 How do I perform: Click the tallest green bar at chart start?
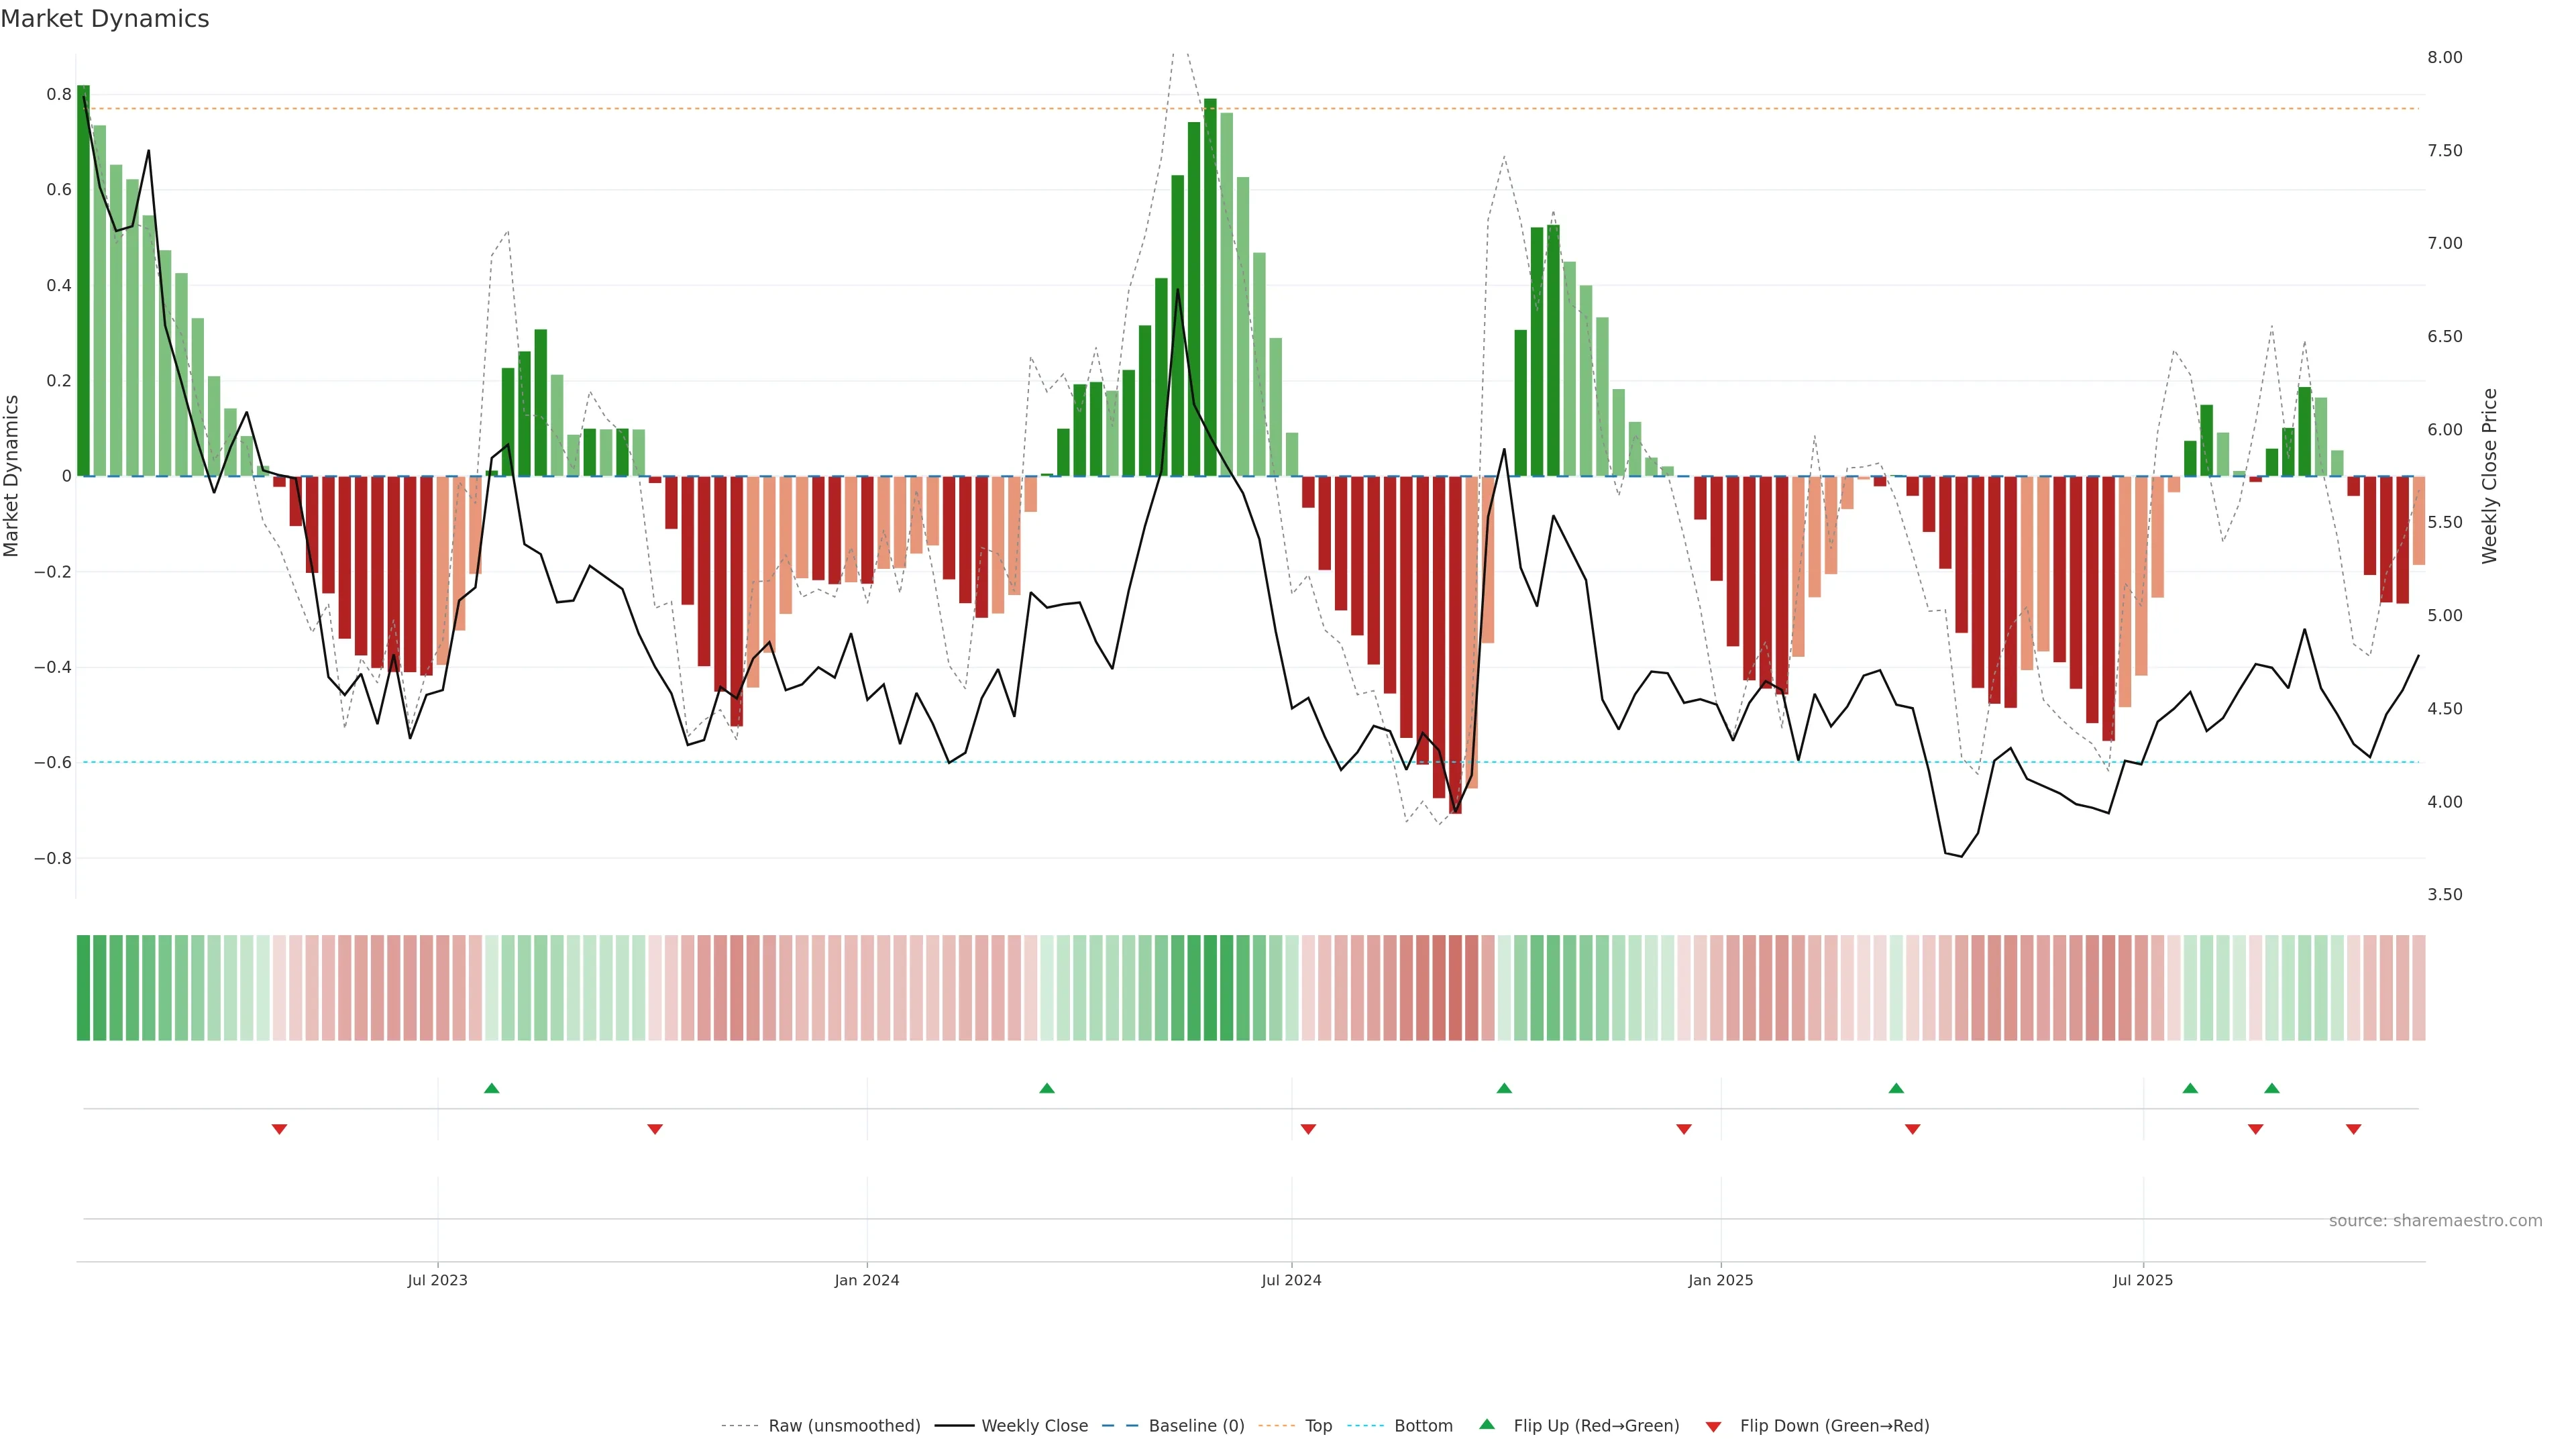coord(83,280)
